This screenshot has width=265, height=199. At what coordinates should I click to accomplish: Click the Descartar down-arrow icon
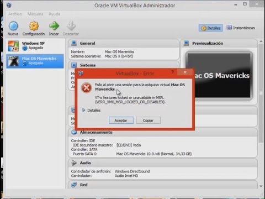point(71,26)
